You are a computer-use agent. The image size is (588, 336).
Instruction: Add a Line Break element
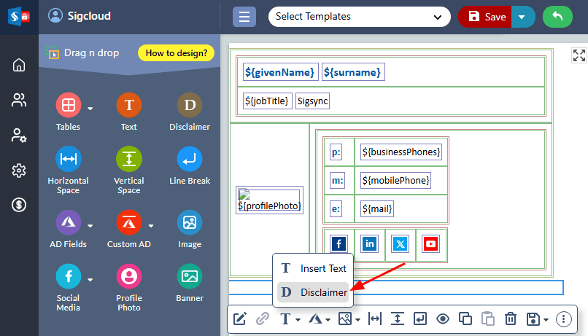click(x=189, y=159)
